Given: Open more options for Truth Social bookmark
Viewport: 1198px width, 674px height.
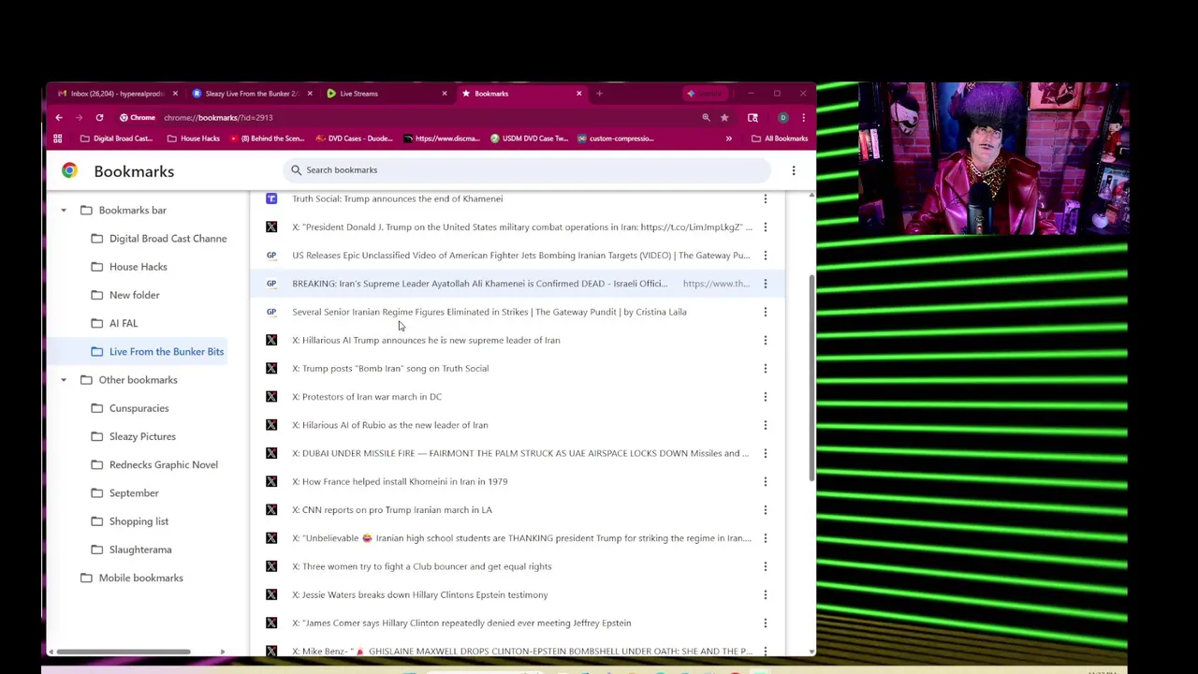Looking at the screenshot, I should pyautogui.click(x=766, y=198).
